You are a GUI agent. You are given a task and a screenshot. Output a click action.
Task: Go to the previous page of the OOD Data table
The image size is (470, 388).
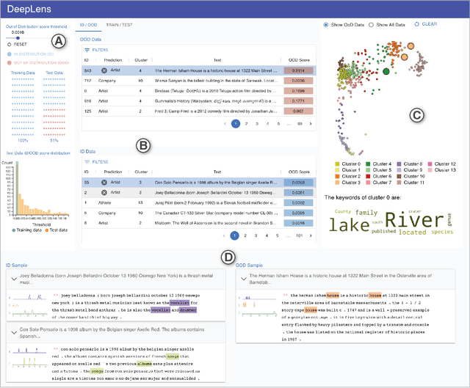point(225,124)
